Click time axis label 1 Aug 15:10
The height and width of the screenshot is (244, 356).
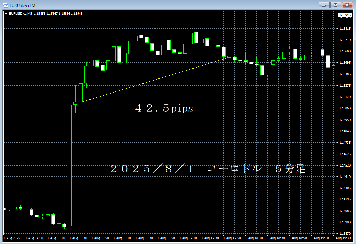tap(56, 238)
